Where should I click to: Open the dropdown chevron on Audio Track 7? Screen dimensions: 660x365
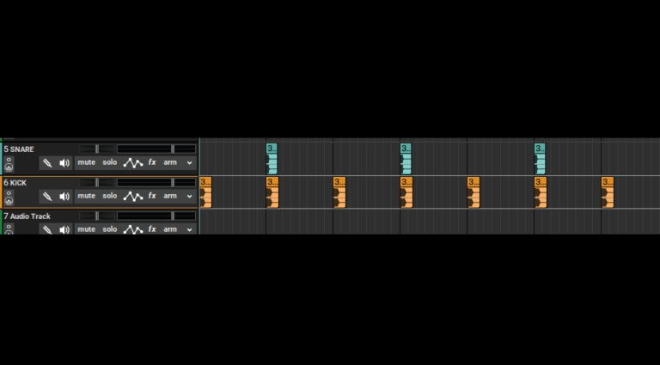click(189, 229)
